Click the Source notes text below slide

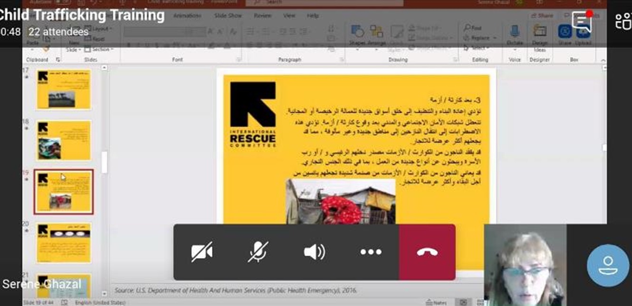point(235,290)
